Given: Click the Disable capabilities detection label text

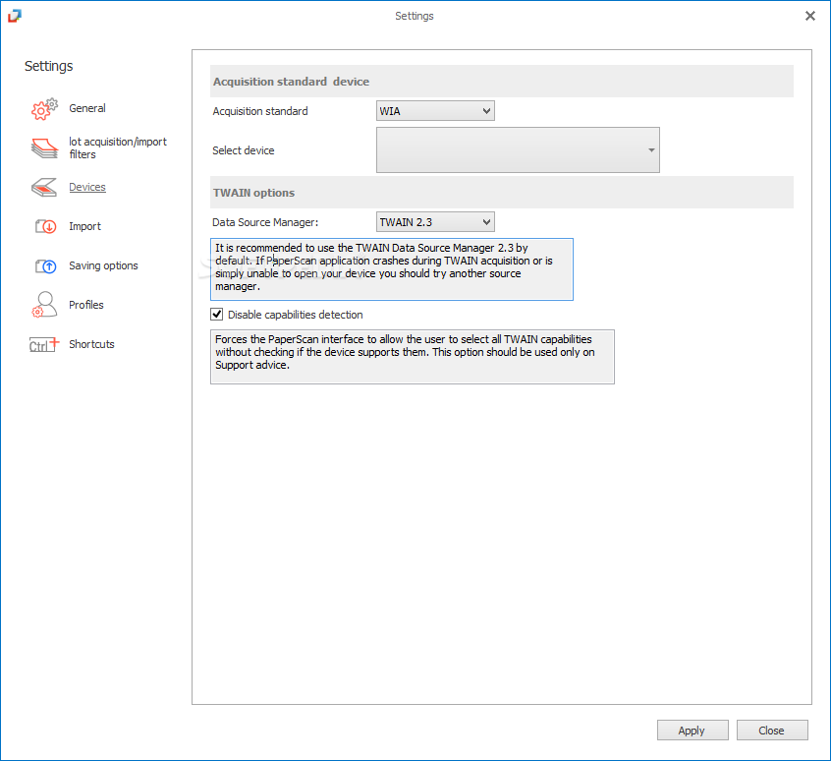Looking at the screenshot, I should [296, 315].
